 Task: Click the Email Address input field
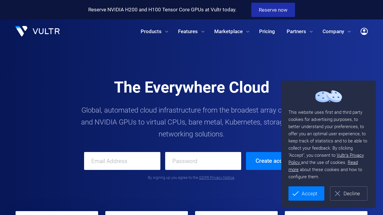click(x=122, y=161)
